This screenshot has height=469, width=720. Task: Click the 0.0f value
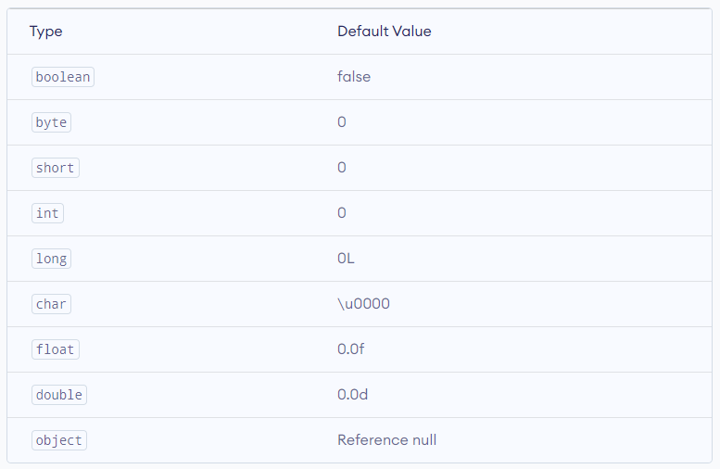[x=351, y=349]
